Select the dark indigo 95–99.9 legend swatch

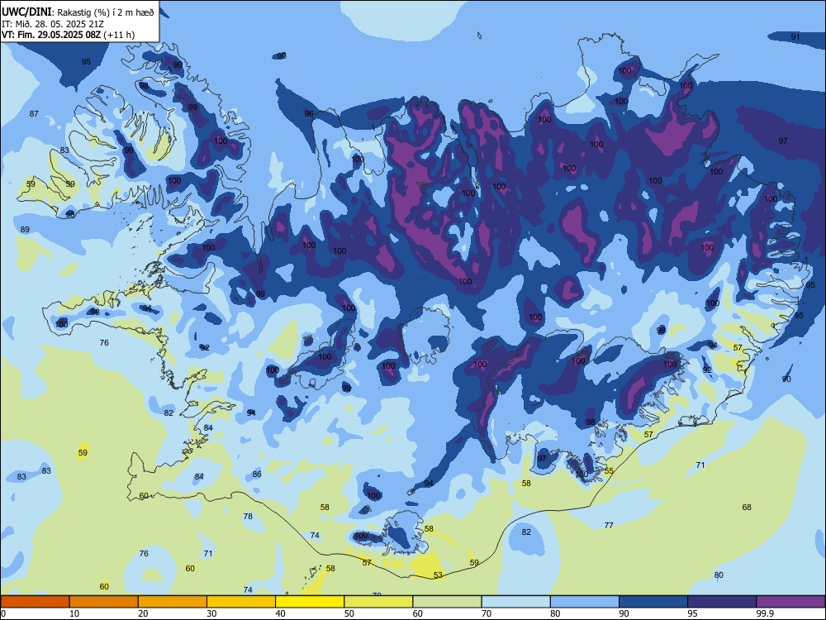(x=722, y=602)
